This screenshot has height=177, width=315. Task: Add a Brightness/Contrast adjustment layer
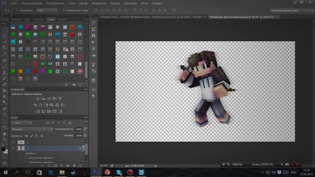tap(37, 99)
